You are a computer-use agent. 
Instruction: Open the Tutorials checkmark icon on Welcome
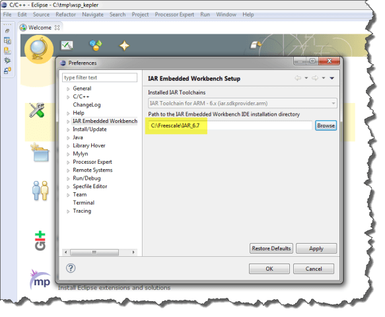pyautogui.click(x=67, y=46)
